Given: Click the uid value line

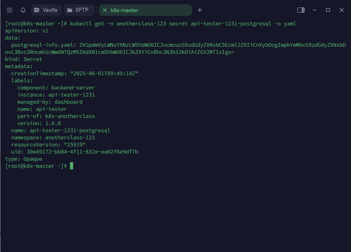Looking at the screenshot, I should pos(75,152).
